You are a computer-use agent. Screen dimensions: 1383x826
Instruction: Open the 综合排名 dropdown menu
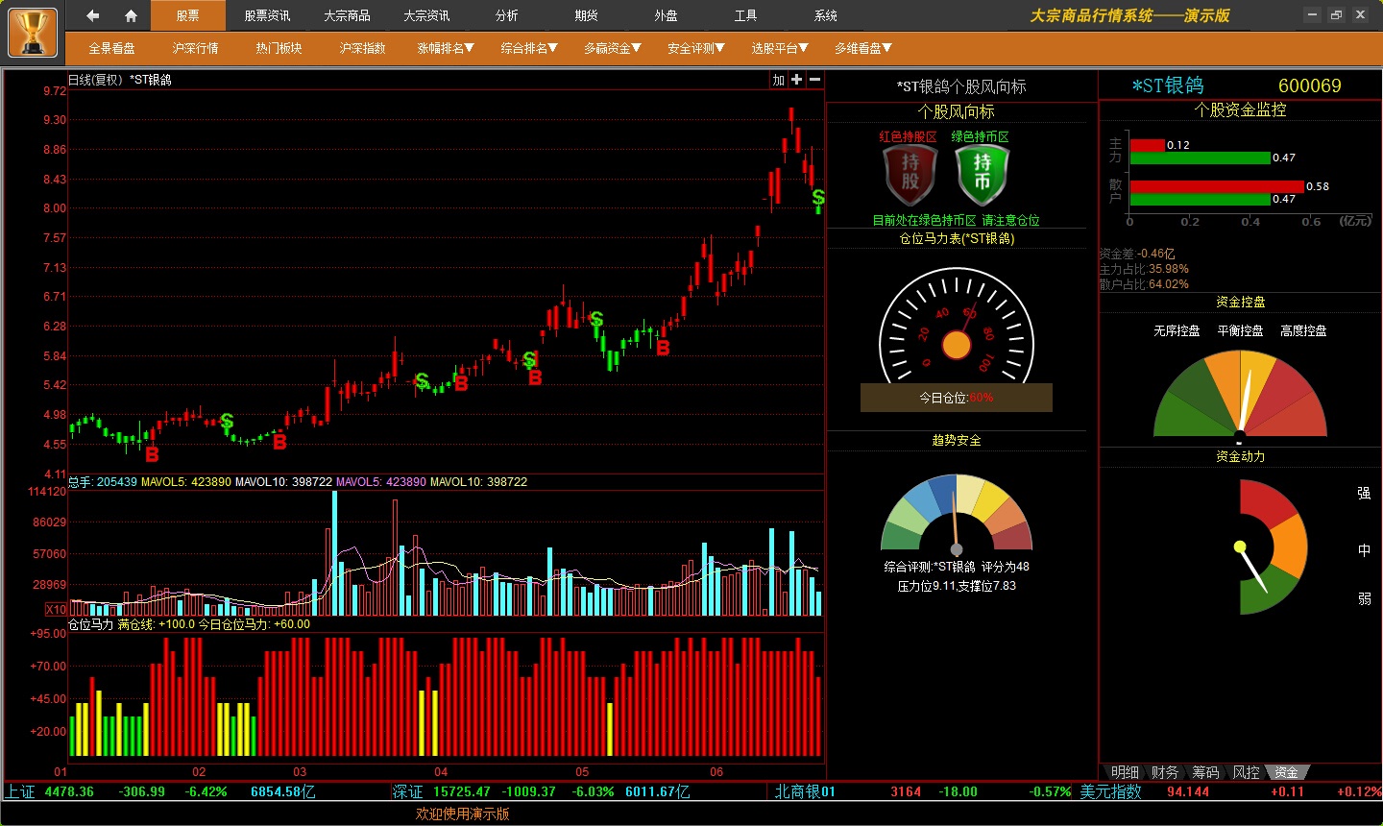[x=529, y=48]
